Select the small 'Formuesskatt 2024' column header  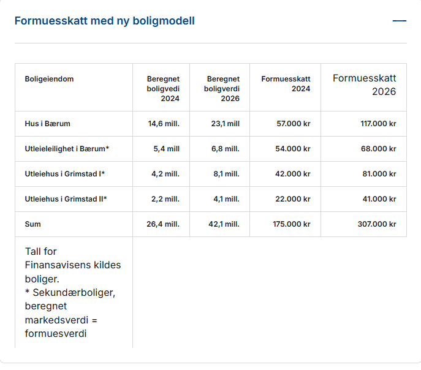pos(286,84)
